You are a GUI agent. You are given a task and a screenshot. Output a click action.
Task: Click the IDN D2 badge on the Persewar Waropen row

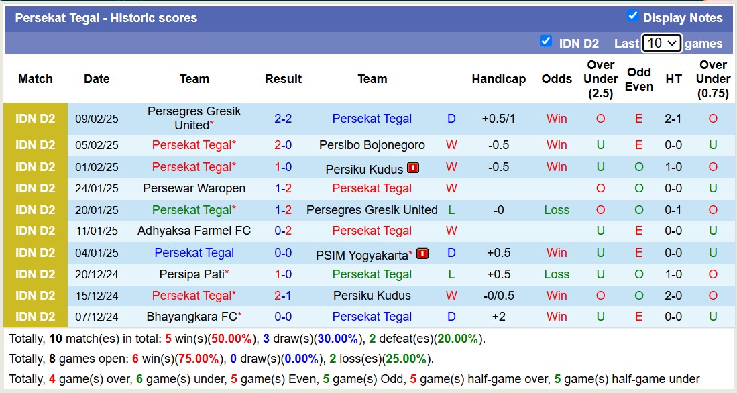click(35, 188)
